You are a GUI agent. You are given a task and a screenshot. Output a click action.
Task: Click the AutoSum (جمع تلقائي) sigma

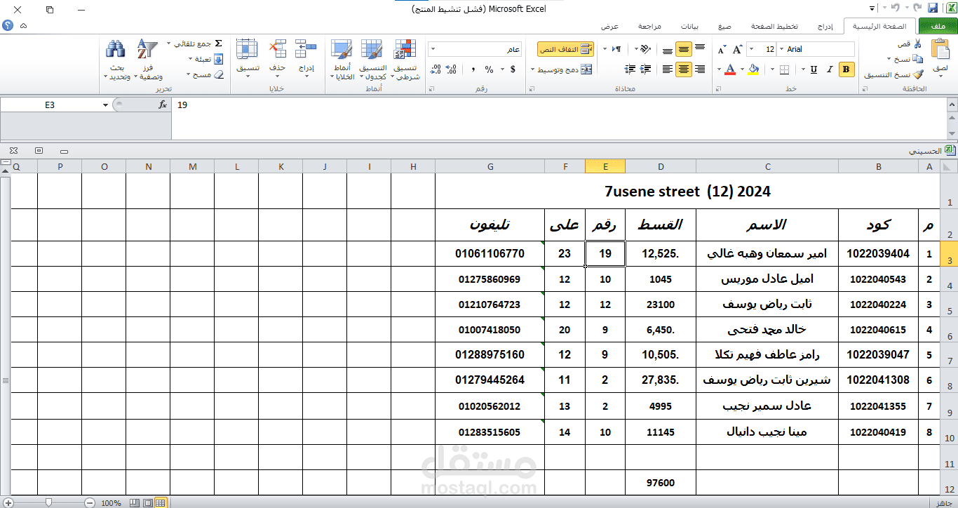(x=218, y=44)
